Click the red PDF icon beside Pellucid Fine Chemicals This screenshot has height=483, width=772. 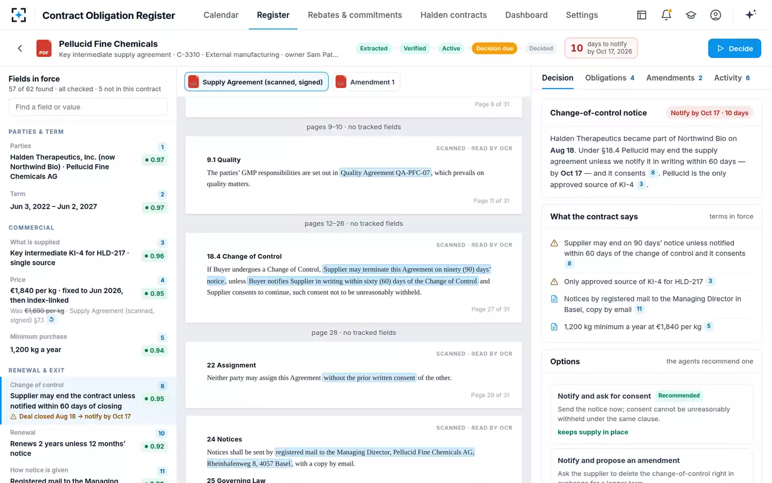coord(44,48)
